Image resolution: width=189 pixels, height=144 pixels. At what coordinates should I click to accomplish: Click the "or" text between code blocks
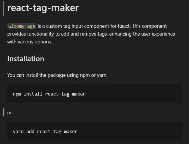(x=10, y=113)
